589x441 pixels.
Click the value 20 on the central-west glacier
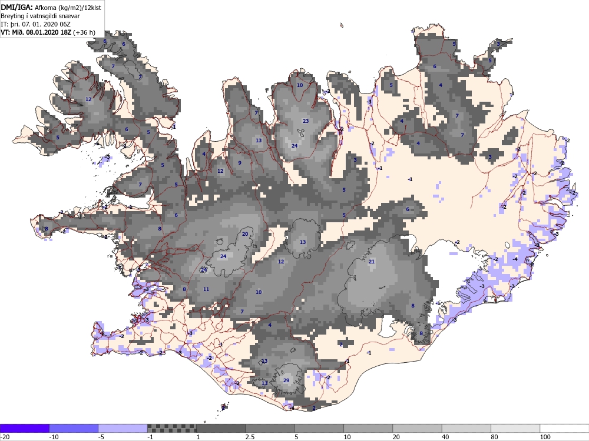pos(245,234)
